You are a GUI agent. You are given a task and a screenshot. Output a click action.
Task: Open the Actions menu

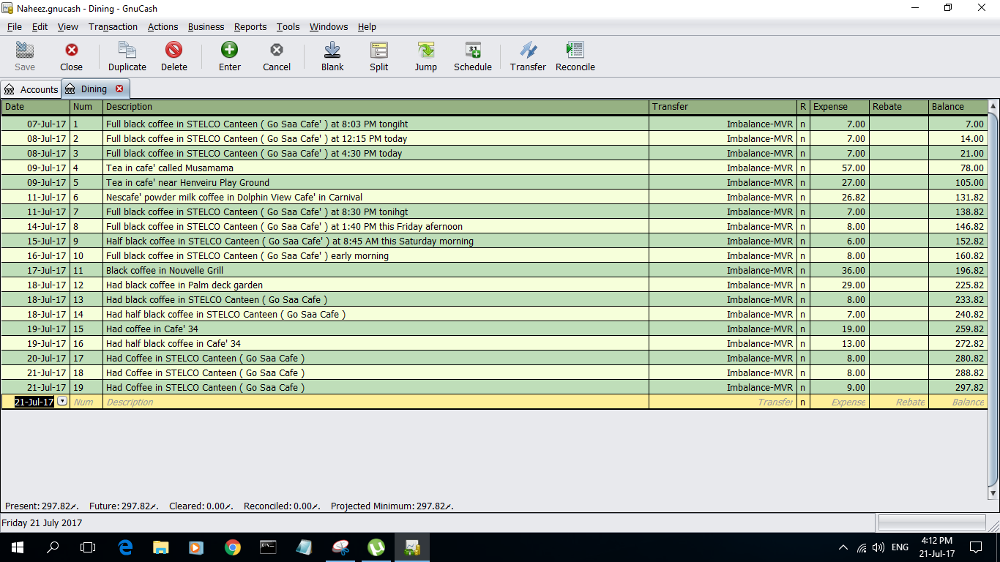pos(163,26)
